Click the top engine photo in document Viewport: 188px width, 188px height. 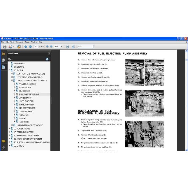click(x=144, y=73)
